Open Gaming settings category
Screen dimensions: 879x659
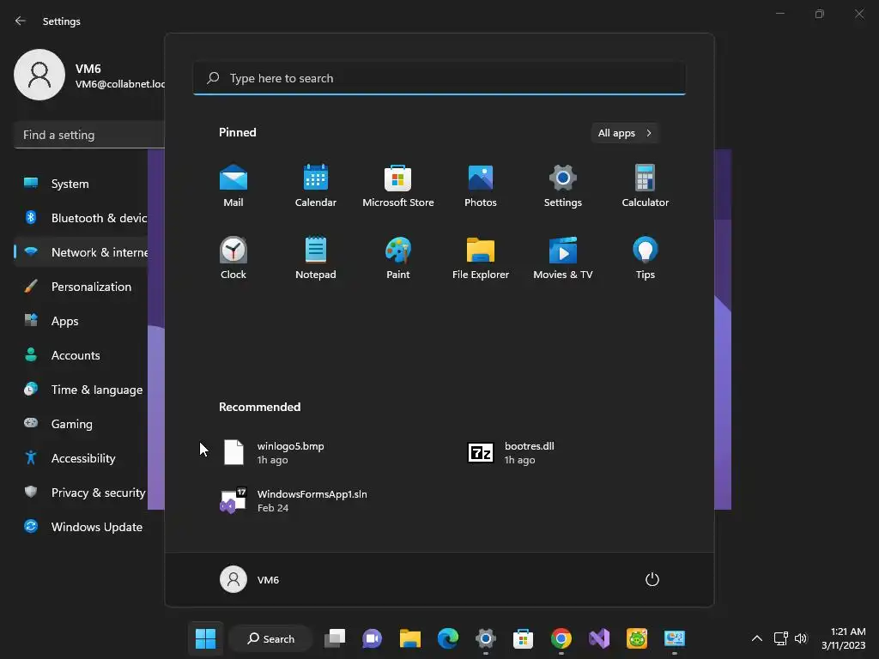click(x=82, y=424)
